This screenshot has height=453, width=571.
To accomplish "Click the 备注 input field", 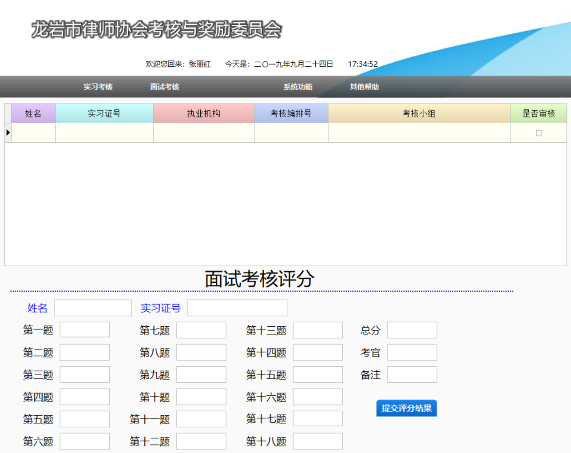I will tap(412, 374).
